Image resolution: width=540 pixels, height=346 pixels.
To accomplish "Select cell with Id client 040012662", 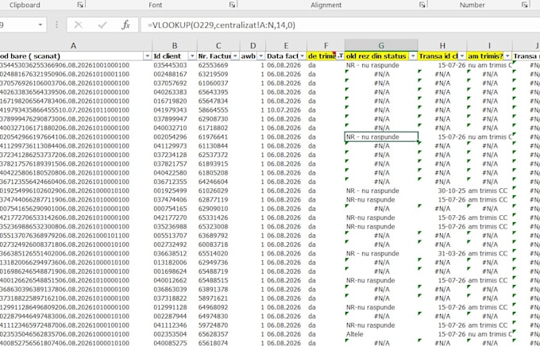I will (x=175, y=280).
